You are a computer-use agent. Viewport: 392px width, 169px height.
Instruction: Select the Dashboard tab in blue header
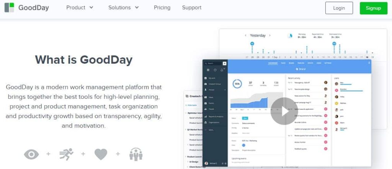coord(273,63)
